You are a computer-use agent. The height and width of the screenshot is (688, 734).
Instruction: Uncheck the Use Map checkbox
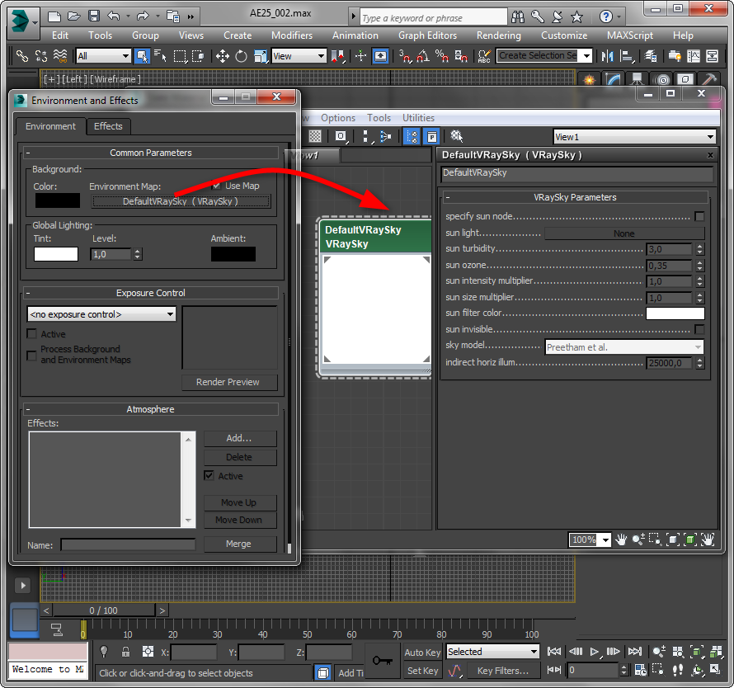tap(217, 186)
